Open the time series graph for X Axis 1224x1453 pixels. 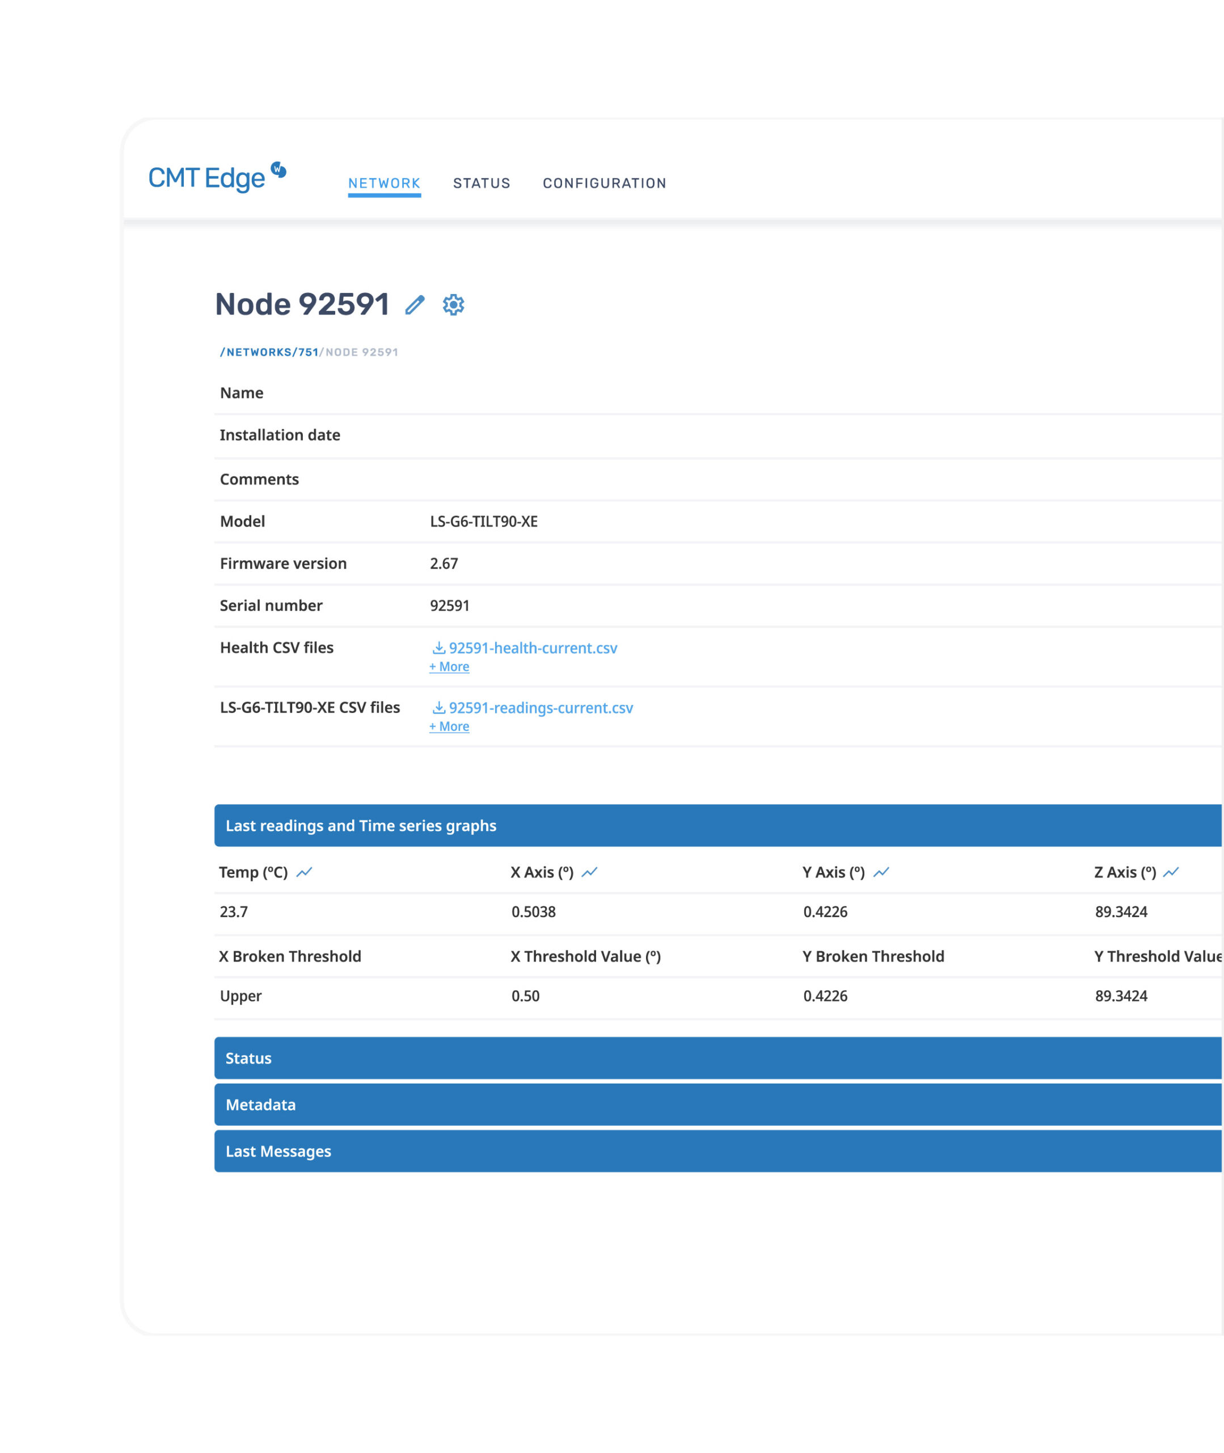click(x=590, y=871)
